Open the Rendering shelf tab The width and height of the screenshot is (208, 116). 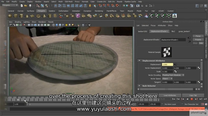pos(99,11)
